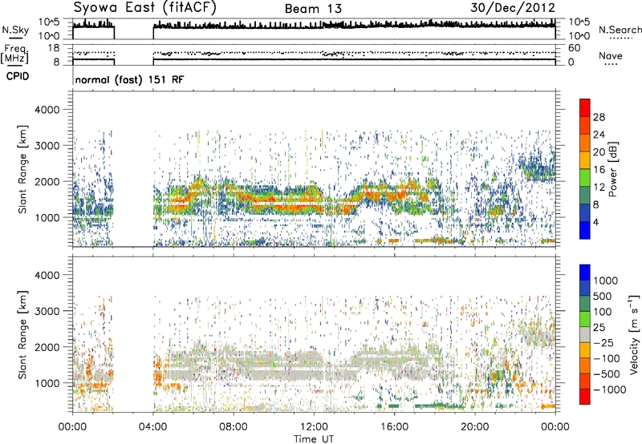
Task: Click the "100" label on Velocity colorbar
Action: coord(602,312)
